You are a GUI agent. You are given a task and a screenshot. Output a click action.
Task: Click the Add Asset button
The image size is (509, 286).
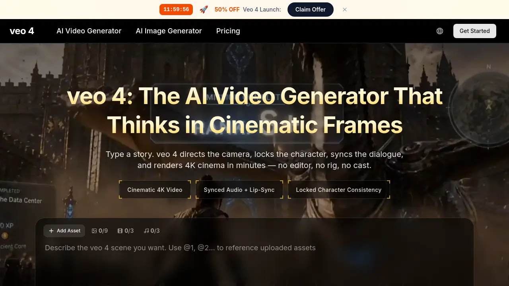pos(64,231)
